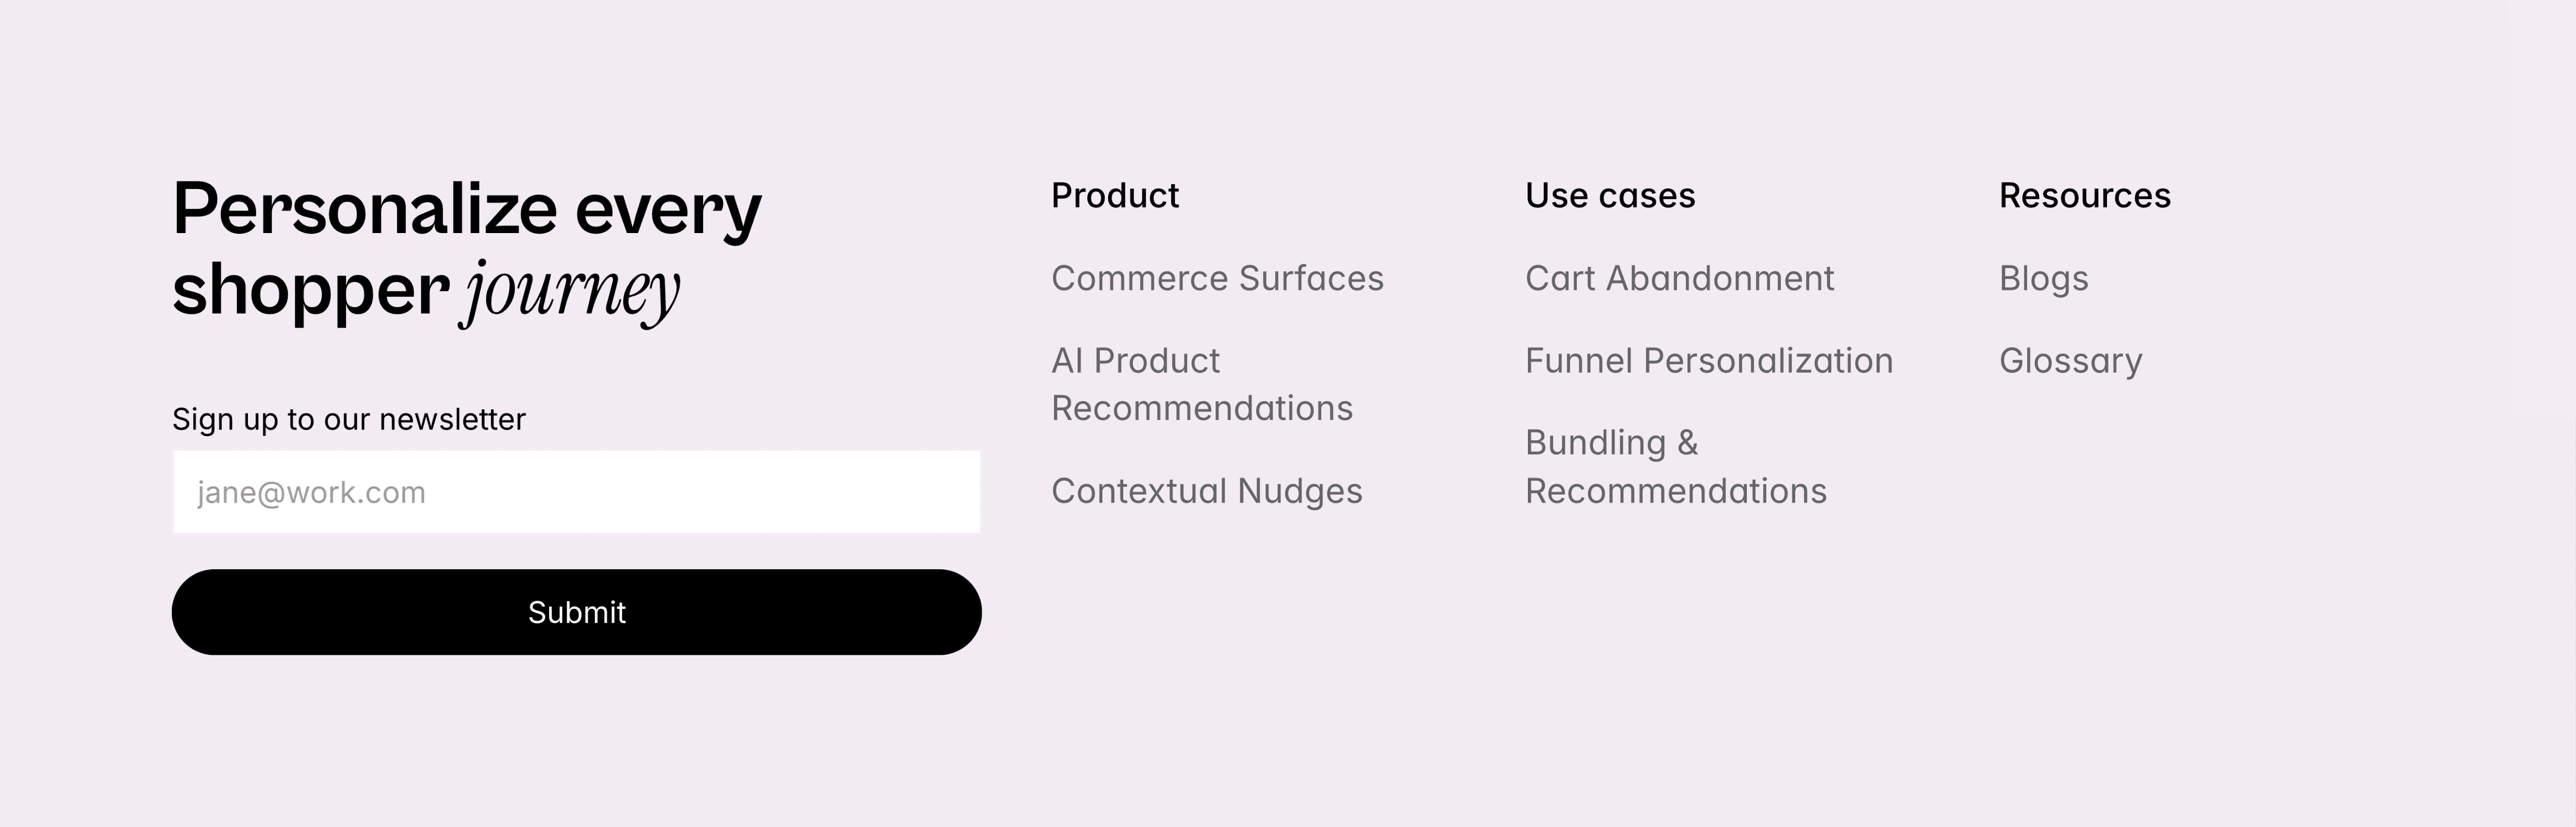The image size is (2576, 827).
Task: Select the Use cases column heading
Action: 1609,195
